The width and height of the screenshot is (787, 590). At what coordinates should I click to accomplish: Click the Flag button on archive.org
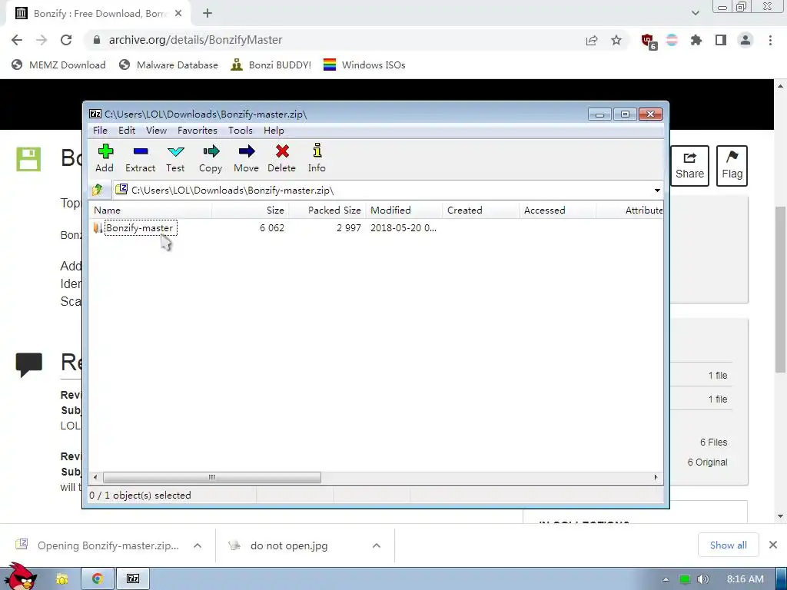point(732,166)
